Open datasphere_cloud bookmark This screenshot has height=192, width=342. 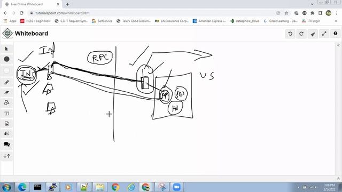pos(245,21)
